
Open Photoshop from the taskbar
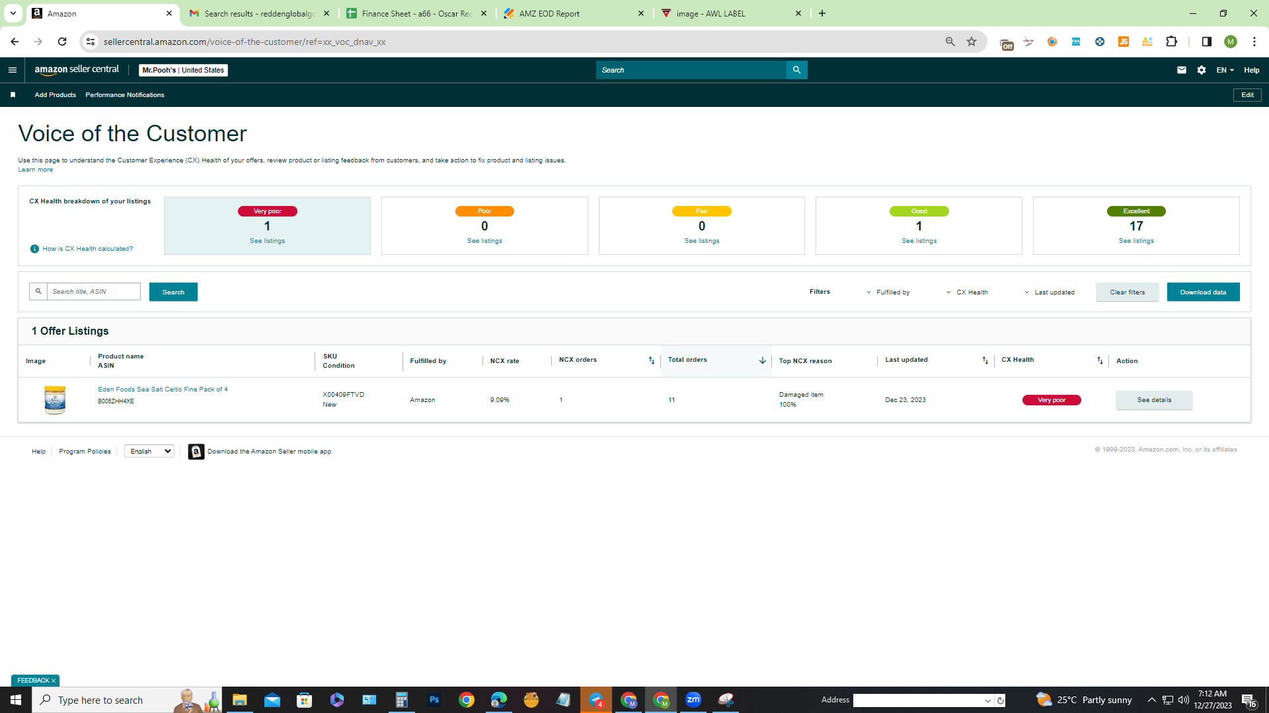click(x=434, y=700)
